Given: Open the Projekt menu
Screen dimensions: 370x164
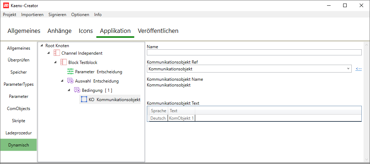Looking at the screenshot, I should point(10,15).
